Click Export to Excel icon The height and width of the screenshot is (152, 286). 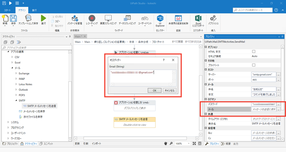[x=198, y=18]
